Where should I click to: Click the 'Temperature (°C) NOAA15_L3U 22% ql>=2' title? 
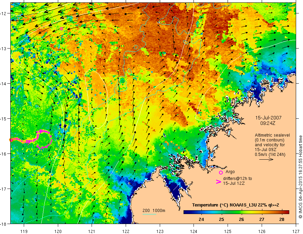236,205
